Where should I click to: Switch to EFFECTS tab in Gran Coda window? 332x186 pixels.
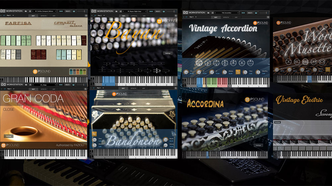pos(43,89)
